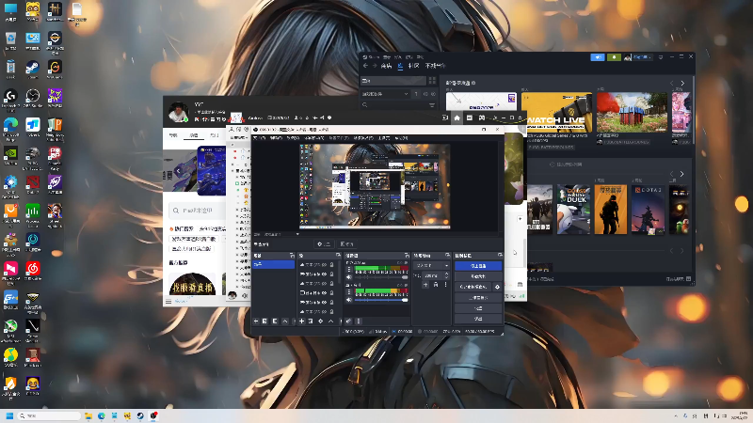Open options dots for upper audio mixer channel
Viewport: 753px width, 423px height.
[348, 270]
